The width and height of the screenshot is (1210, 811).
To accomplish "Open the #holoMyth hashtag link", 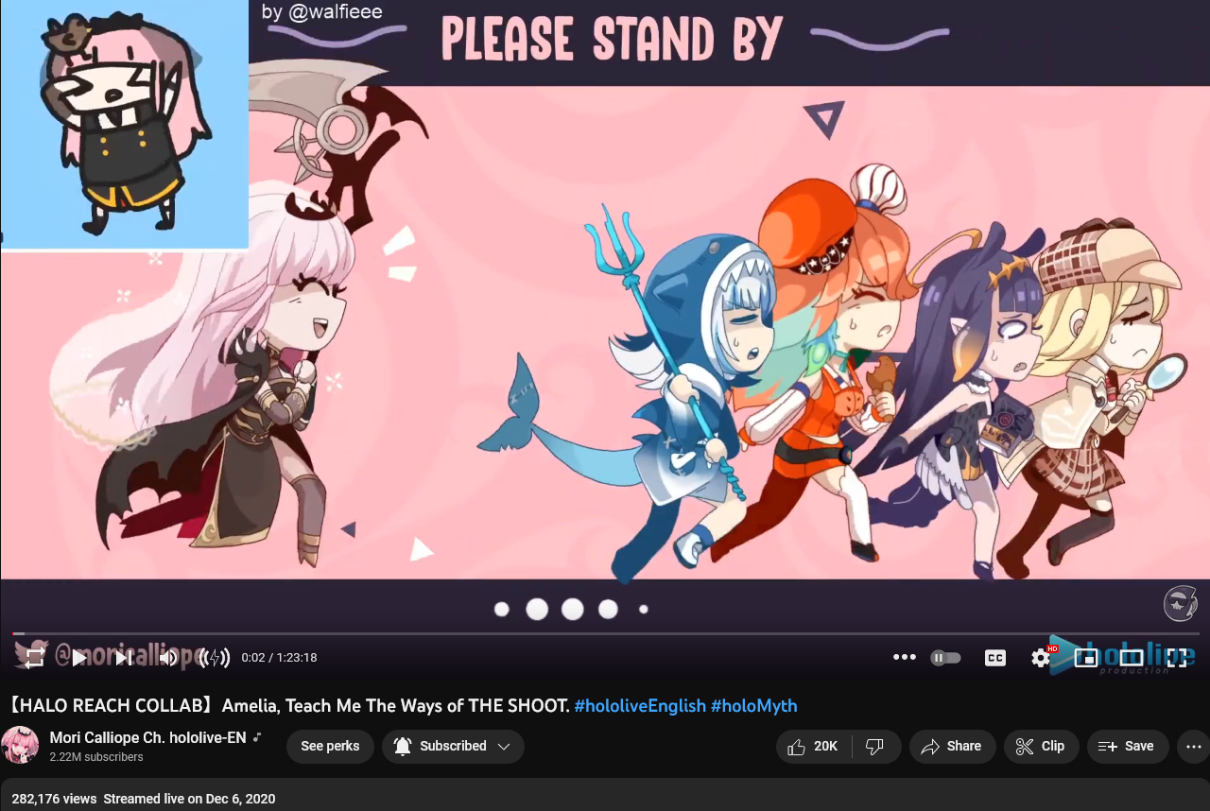I will [754, 706].
